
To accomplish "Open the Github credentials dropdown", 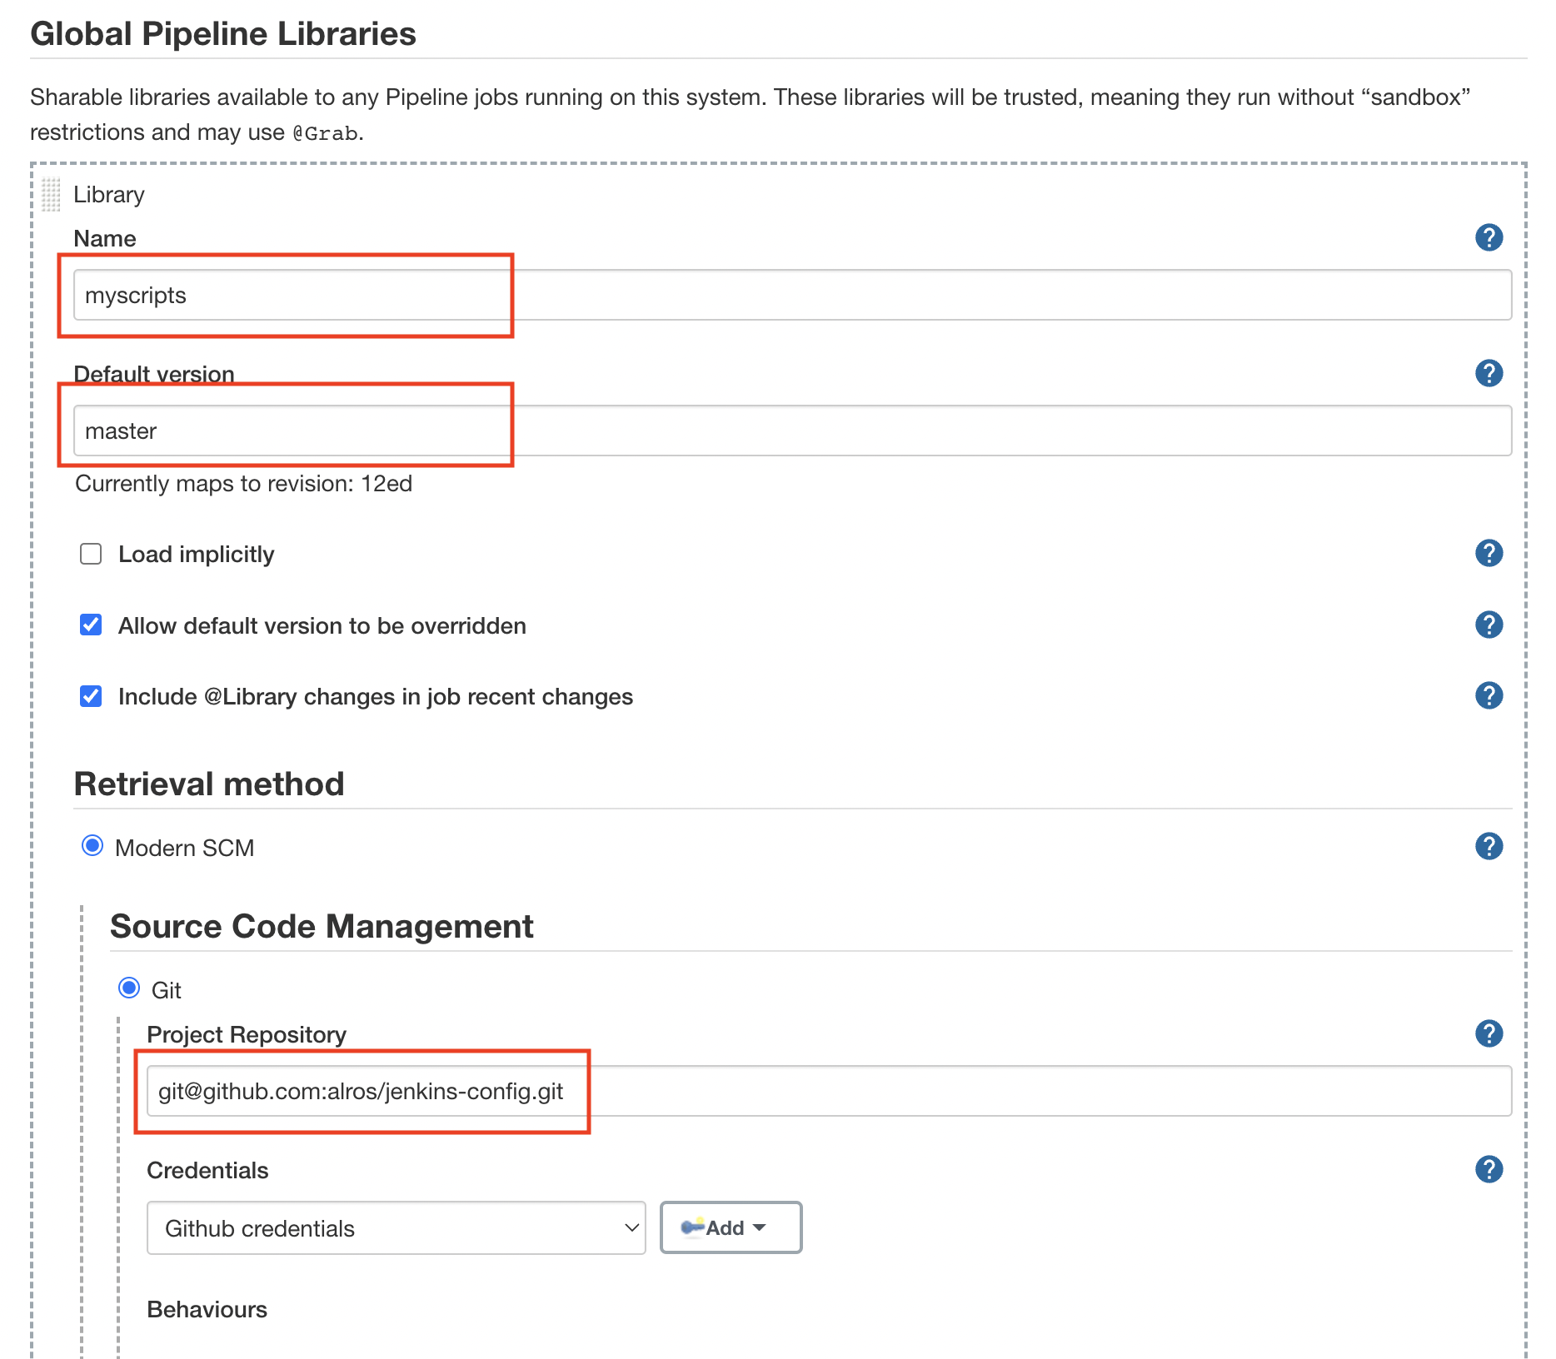I will [x=396, y=1227].
